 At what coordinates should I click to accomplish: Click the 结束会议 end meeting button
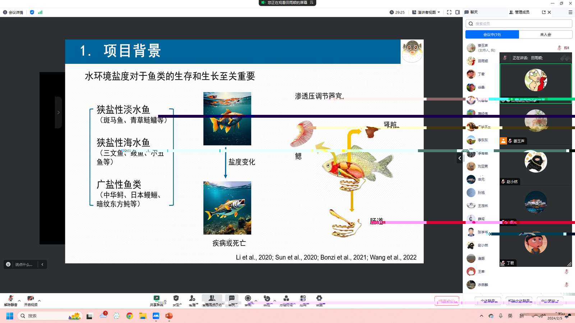pyautogui.click(x=447, y=301)
